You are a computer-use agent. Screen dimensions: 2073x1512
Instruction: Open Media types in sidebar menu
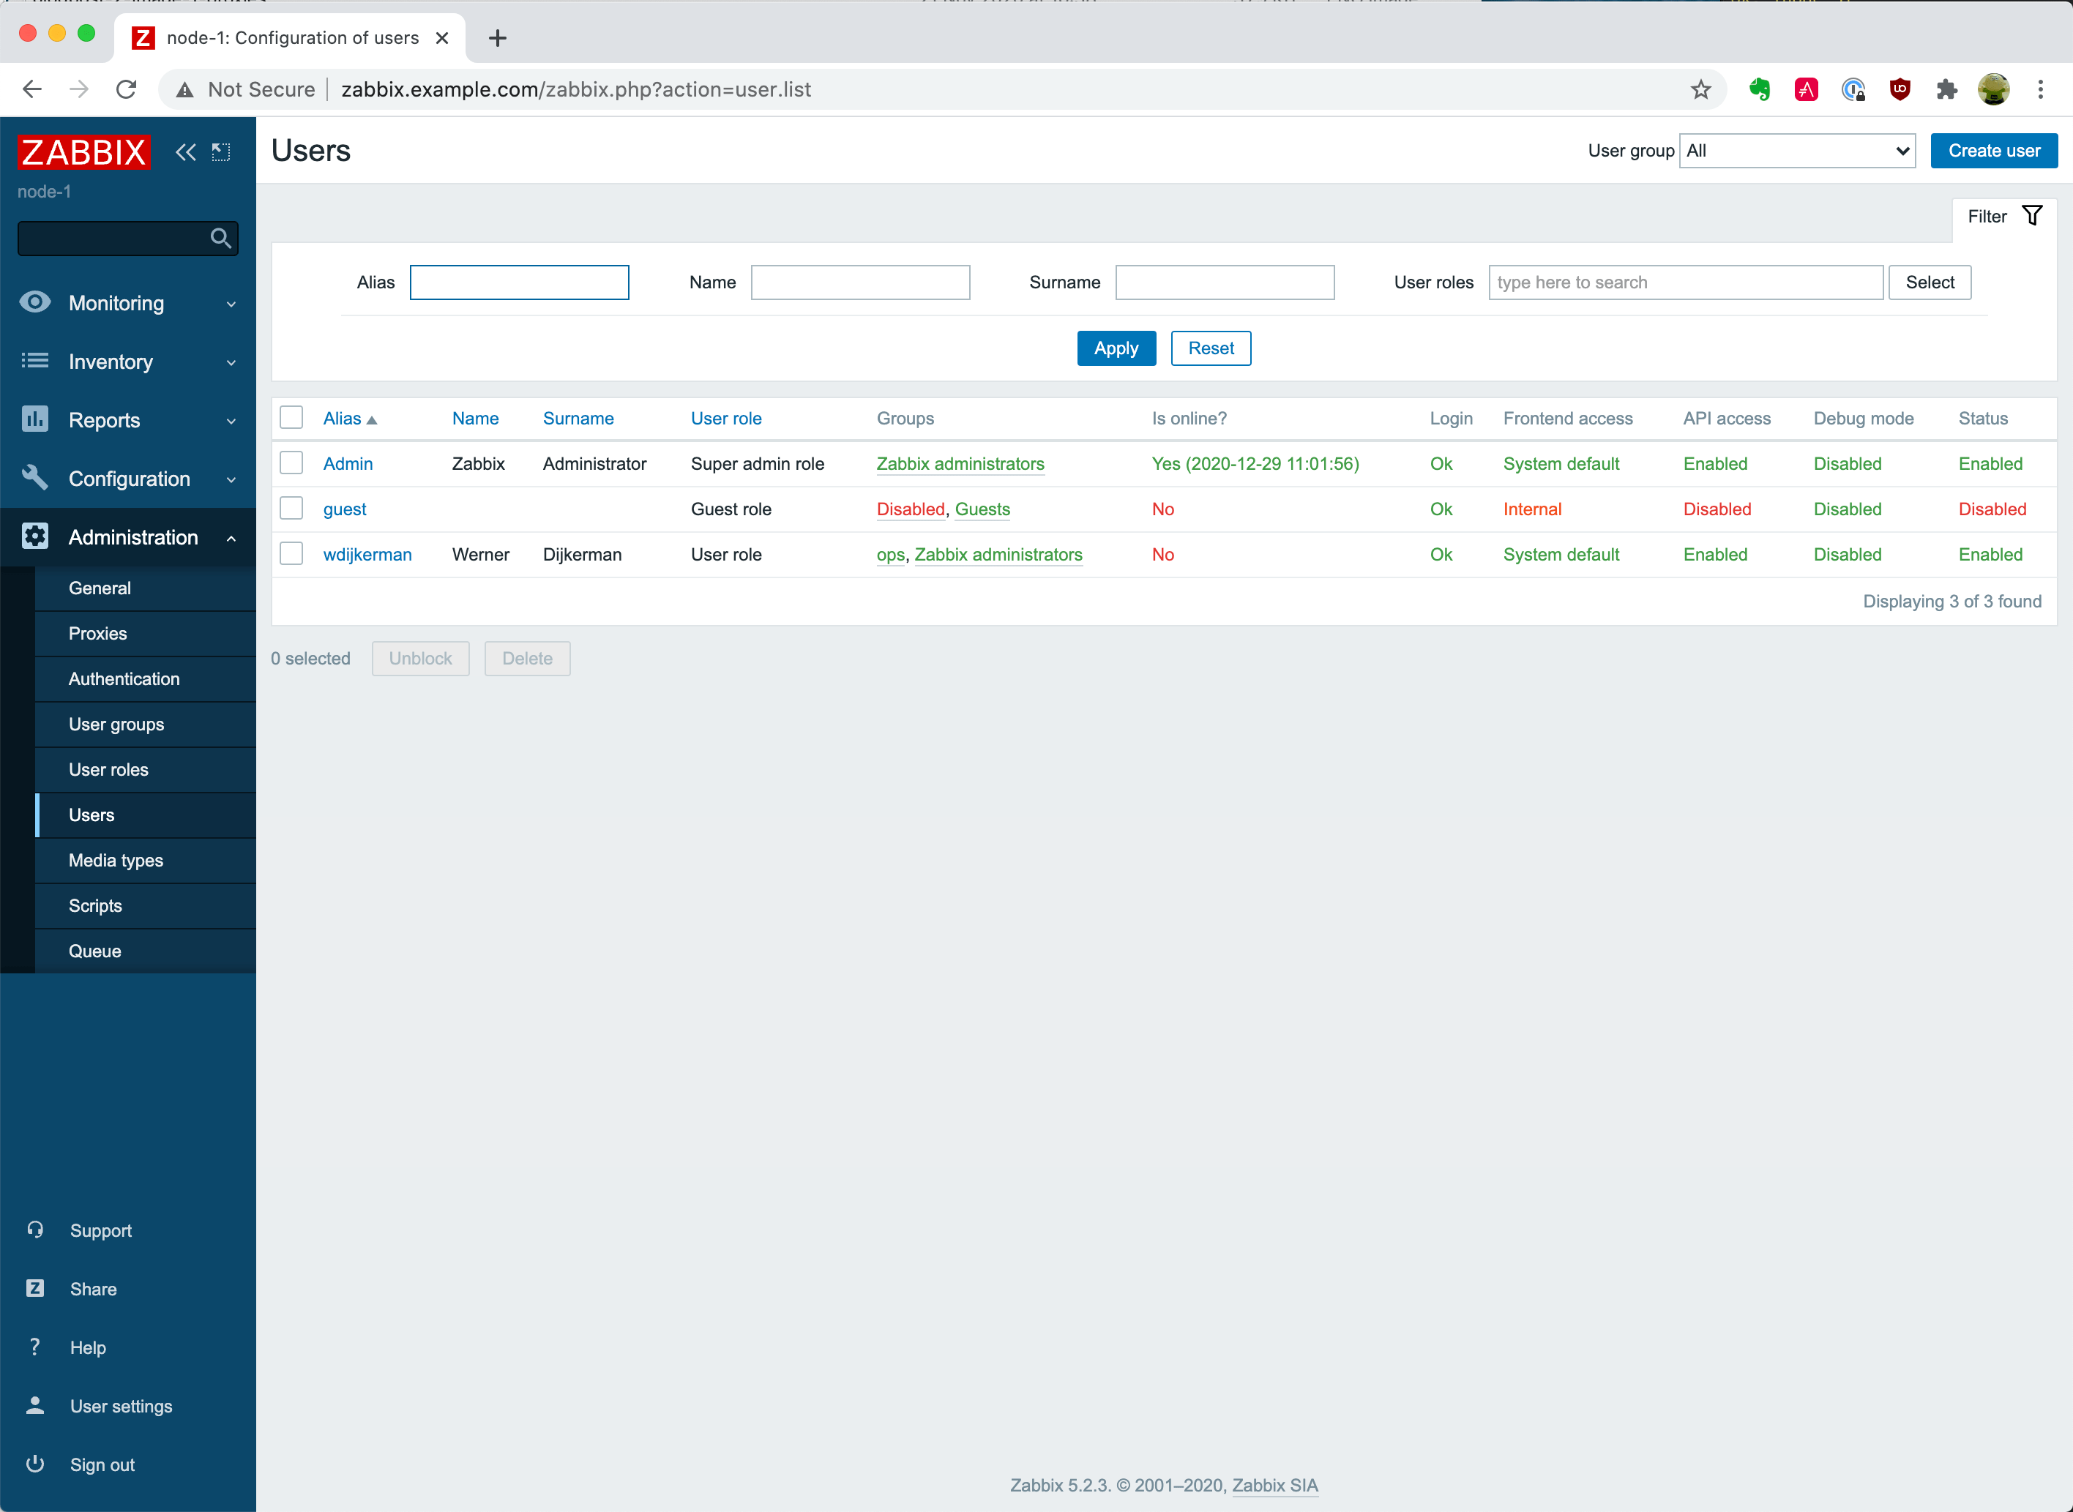pos(116,859)
